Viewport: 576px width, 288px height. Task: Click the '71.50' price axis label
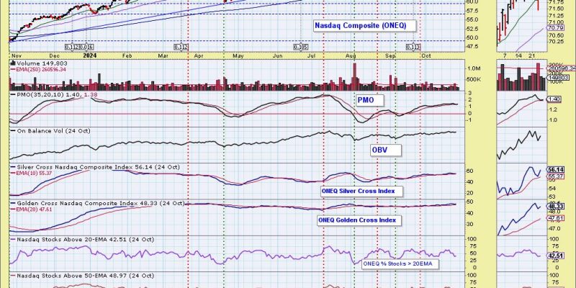(554, 9)
